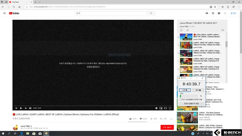Viewport: 242px width, 136px height.
Task: Toggle playlist shuffle button
Action: tap(187, 30)
